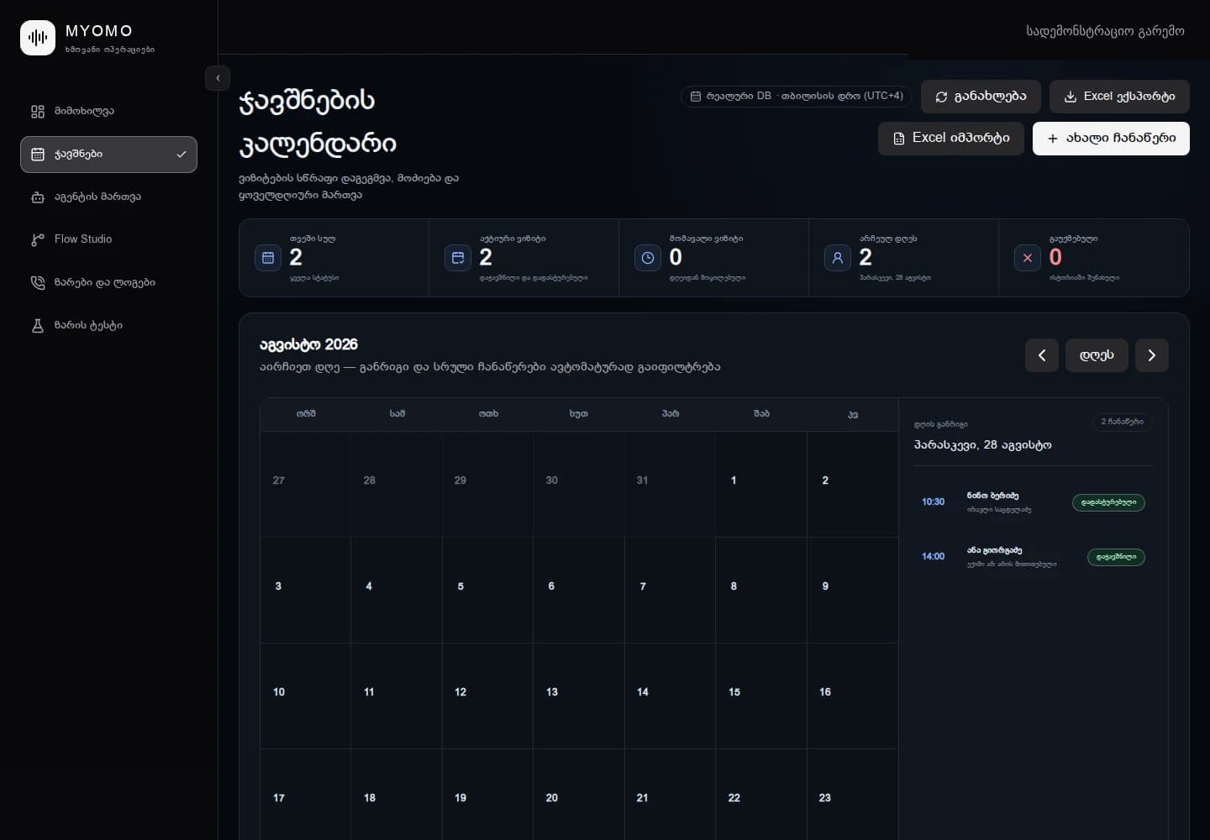Image resolution: width=1210 pixels, height=840 pixels.
Task: Select day 3 in the calendar grid
Action: click(x=305, y=591)
